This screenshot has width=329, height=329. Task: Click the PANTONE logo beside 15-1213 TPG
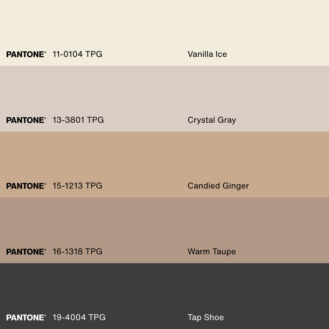click(26, 186)
